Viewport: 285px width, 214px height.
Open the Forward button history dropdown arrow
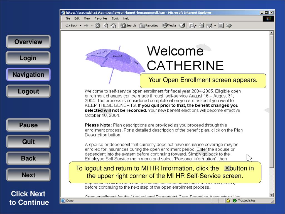tap(92, 26)
